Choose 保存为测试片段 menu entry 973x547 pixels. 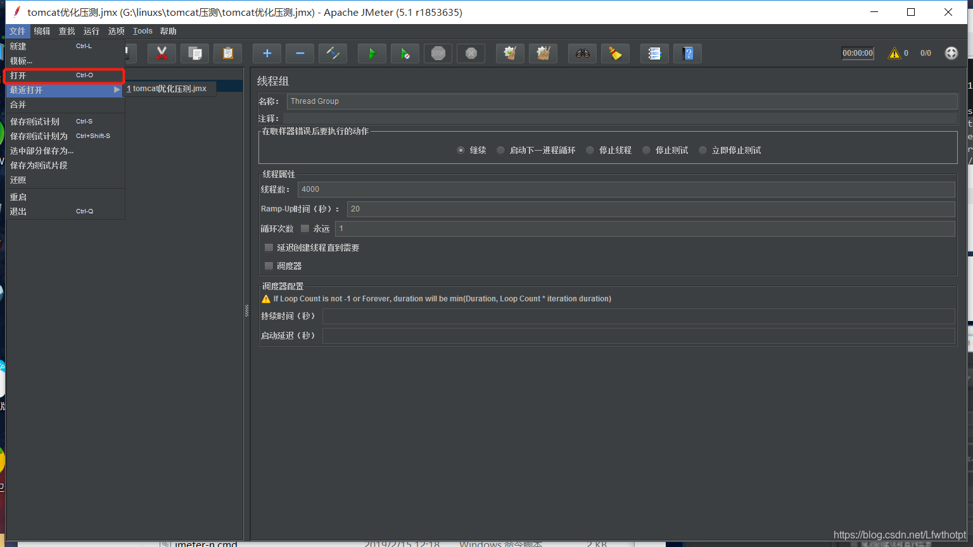pyautogui.click(x=65, y=165)
